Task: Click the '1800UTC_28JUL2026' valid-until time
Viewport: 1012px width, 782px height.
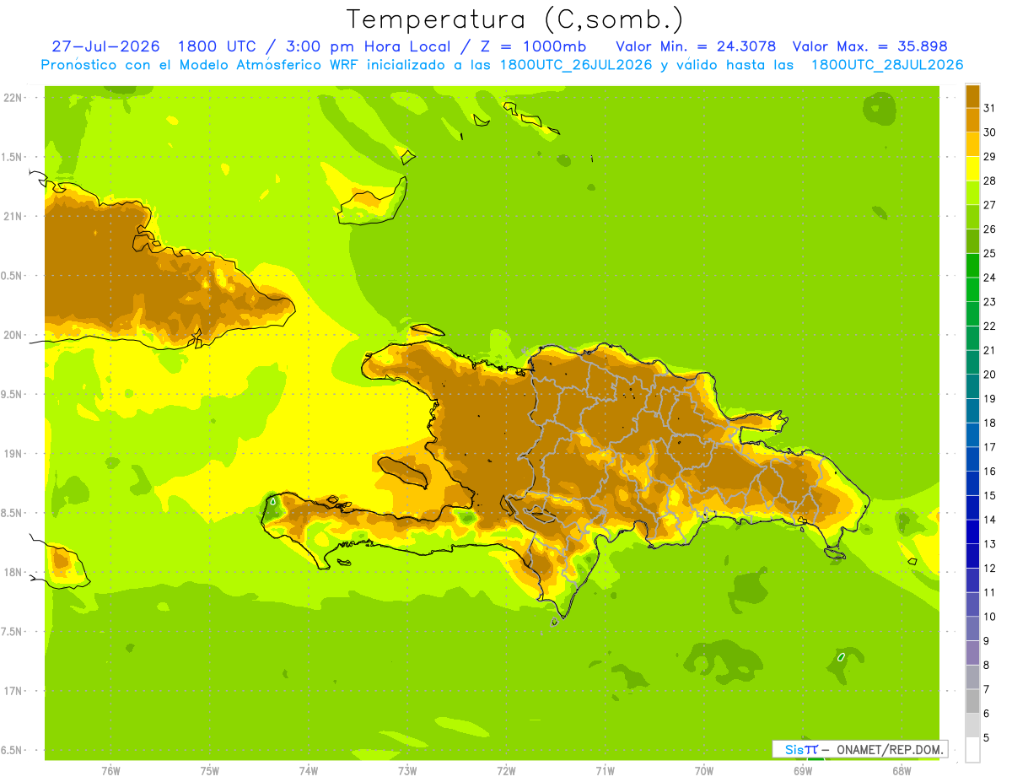Action: click(886, 65)
